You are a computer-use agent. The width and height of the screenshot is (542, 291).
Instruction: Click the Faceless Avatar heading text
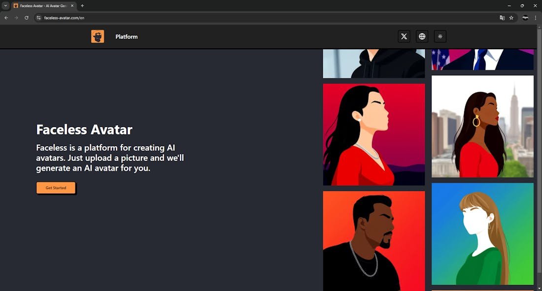[x=84, y=129]
